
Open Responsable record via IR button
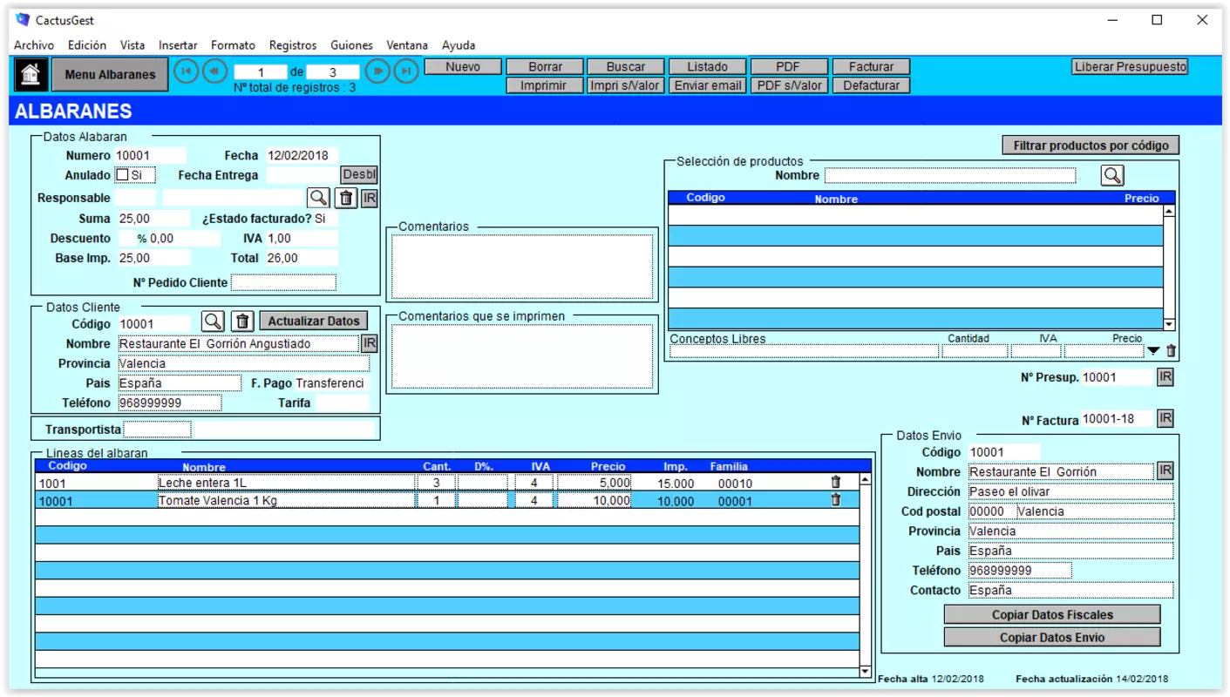(x=370, y=199)
